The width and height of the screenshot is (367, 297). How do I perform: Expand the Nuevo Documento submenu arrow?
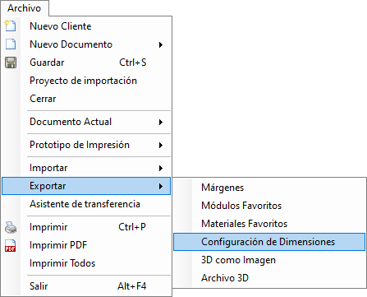(x=161, y=44)
